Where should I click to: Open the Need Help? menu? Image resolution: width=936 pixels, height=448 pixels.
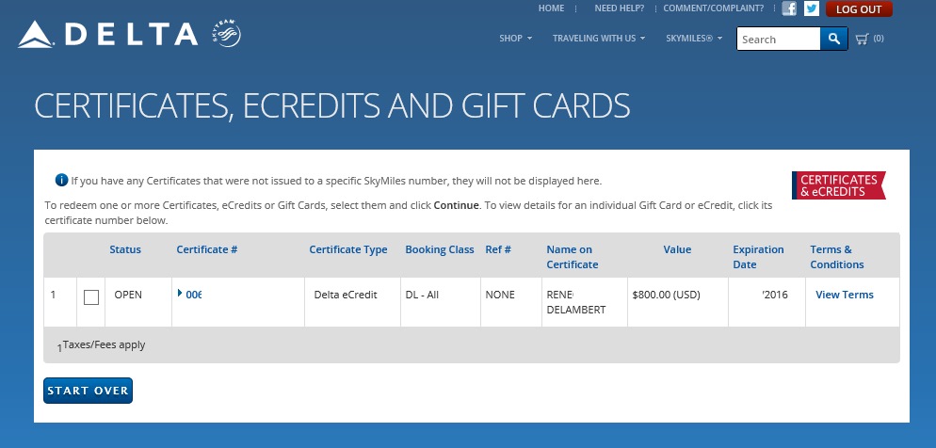(x=619, y=8)
